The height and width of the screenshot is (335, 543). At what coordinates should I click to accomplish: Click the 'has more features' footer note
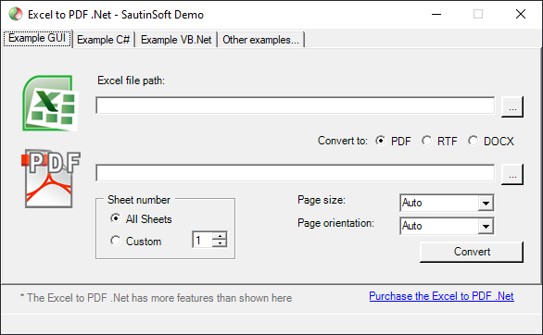pos(156,298)
